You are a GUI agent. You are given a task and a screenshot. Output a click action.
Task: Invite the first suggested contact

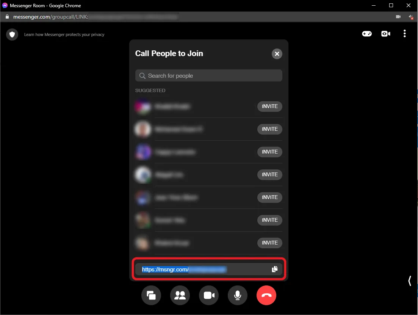(269, 107)
